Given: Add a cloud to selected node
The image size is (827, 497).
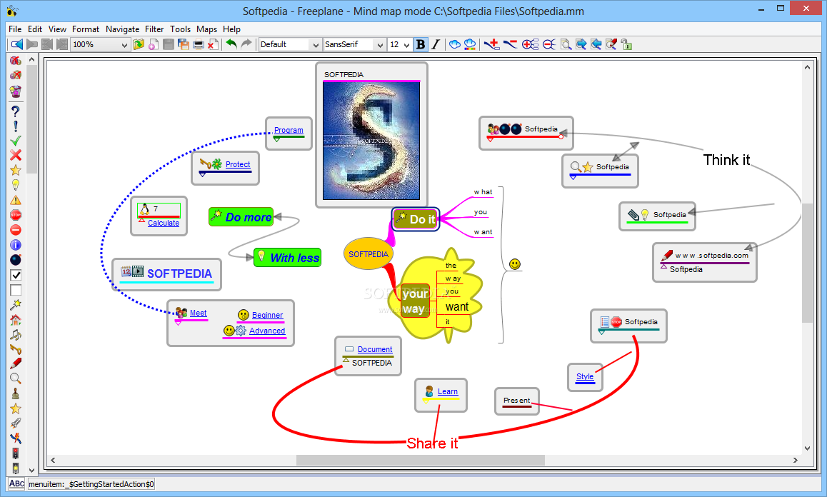Looking at the screenshot, I should pos(455,44).
